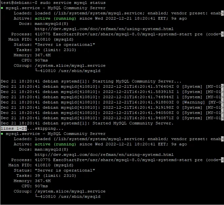Click the tree branch glyph in the first CGroup listing
Screen dimensions: 224x205
[37, 71]
